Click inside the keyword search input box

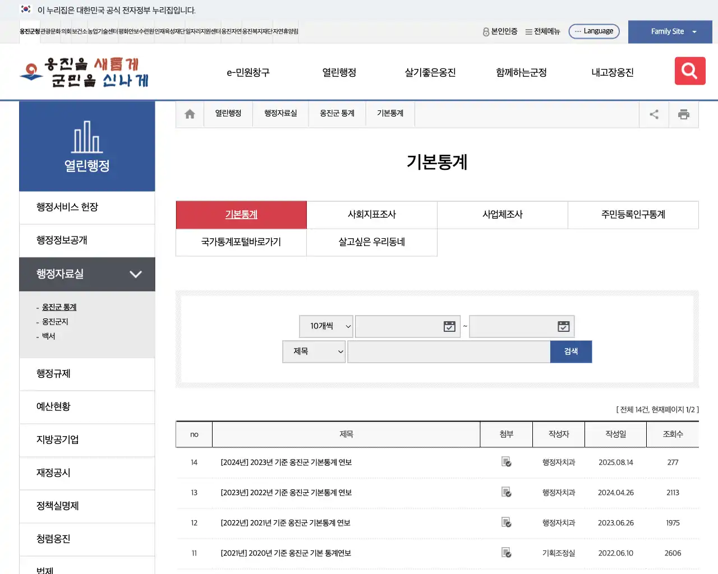(x=449, y=351)
